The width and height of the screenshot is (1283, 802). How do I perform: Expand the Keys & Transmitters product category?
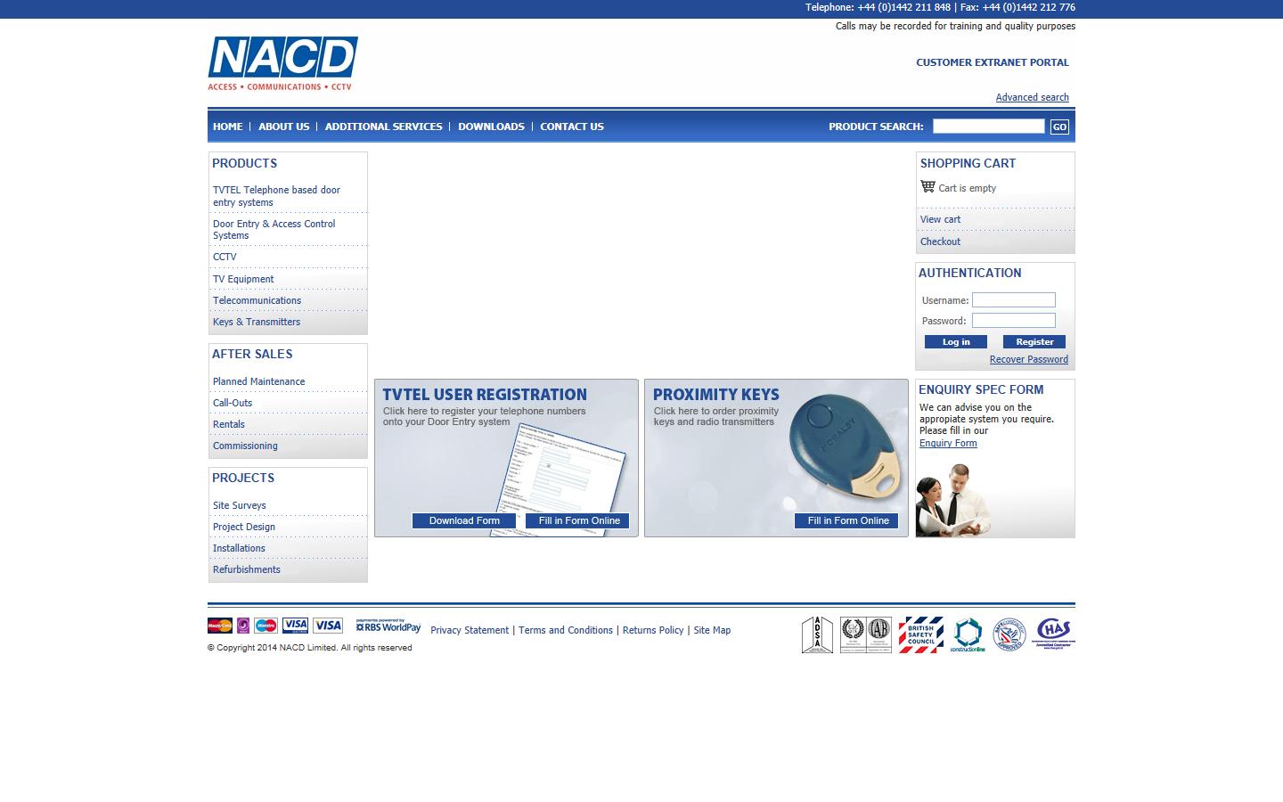pos(257,322)
